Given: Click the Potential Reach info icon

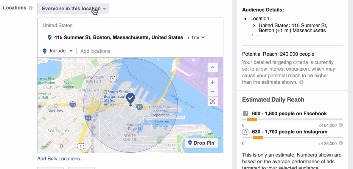Looking at the screenshot, I should pyautogui.click(x=301, y=82).
